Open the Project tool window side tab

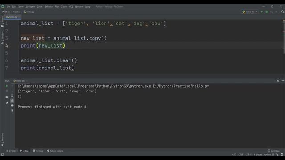(x=2, y=22)
